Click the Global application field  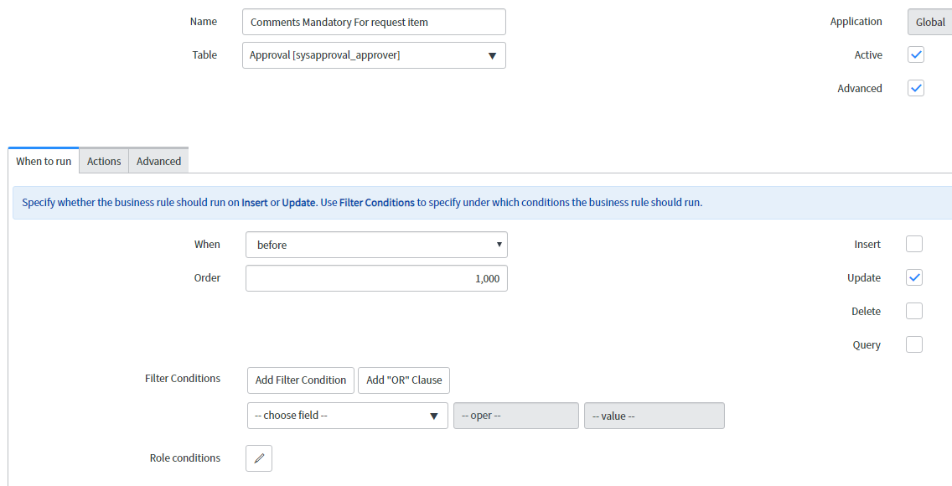tap(930, 22)
